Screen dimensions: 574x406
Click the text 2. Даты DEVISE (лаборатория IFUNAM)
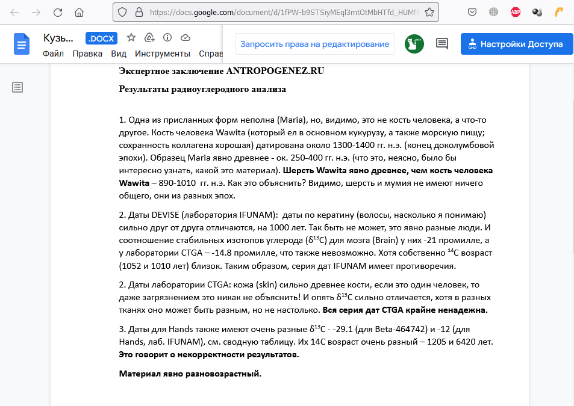click(198, 215)
